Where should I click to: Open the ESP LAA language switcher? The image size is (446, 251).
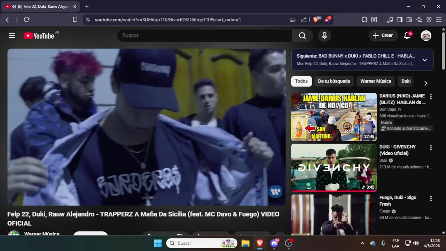[x=395, y=243]
